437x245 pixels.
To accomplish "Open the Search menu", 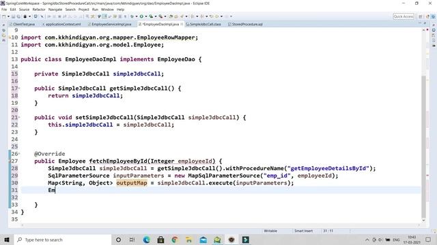I will (70, 10).
